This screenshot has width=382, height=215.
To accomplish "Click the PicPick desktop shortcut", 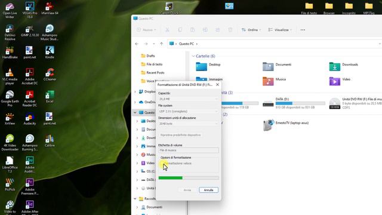I will [10, 185].
